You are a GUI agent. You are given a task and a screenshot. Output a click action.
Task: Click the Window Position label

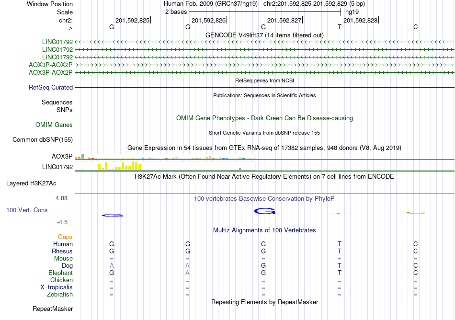pyautogui.click(x=50, y=4)
